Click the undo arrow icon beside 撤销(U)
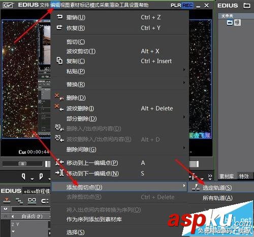The image size is (254, 237). pos(59,17)
